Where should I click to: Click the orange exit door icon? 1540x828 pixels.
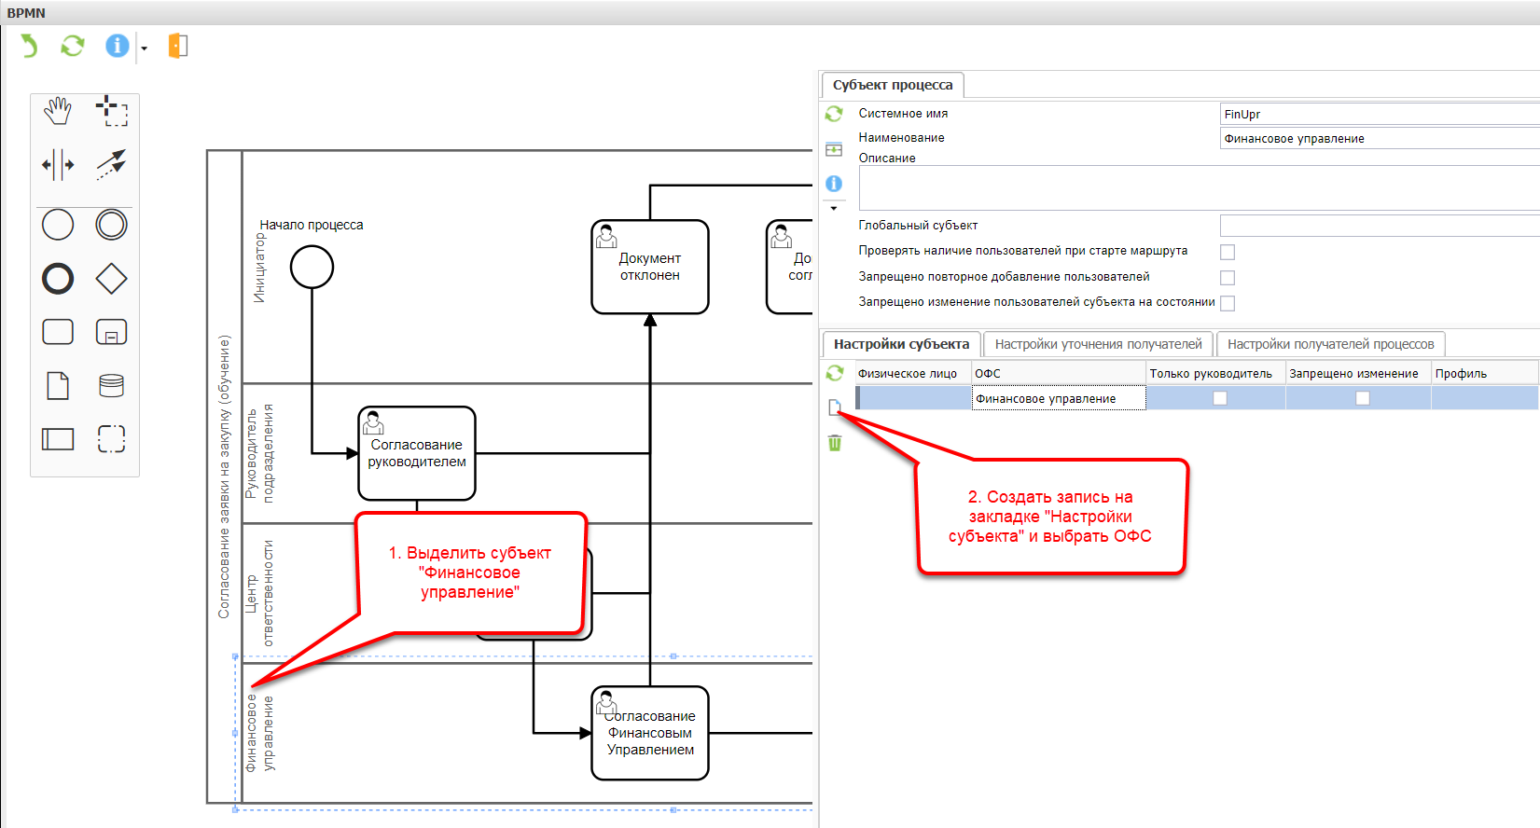pos(177,46)
